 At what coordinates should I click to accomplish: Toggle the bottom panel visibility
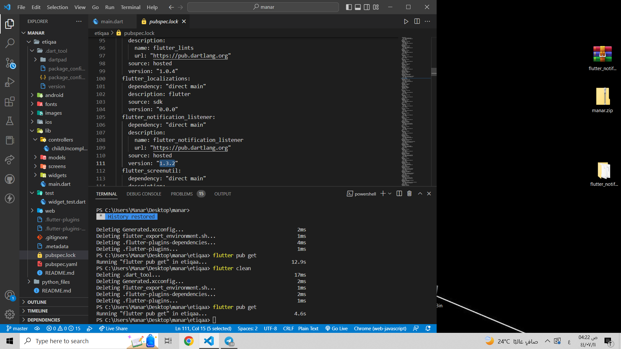(358, 7)
